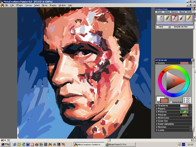Image resolution: width=196 pixels, height=147 pixels.
Task: Click the hue ring on the color wheel
Action: [x=174, y=67]
